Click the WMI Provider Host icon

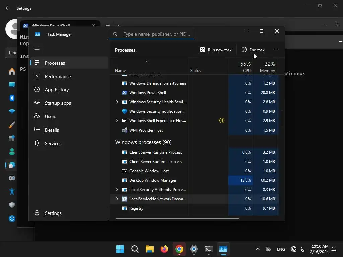(125, 130)
